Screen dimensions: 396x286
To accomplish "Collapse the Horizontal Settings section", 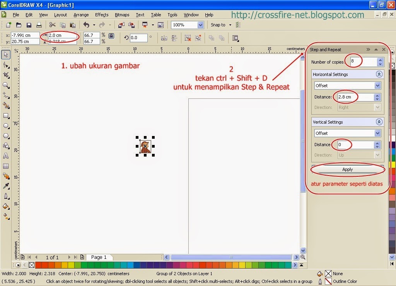I will click(379, 74).
